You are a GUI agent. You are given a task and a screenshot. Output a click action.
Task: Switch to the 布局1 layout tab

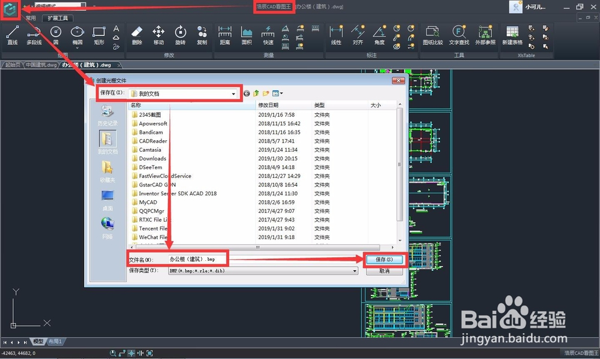coord(55,342)
